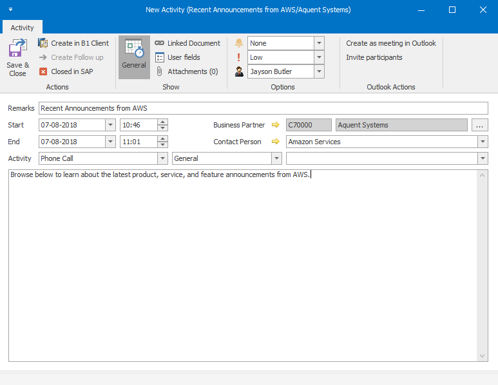Screen dimensions: 498x385
Task: Click the End time 11:01 field
Action: pyautogui.click(x=139, y=142)
